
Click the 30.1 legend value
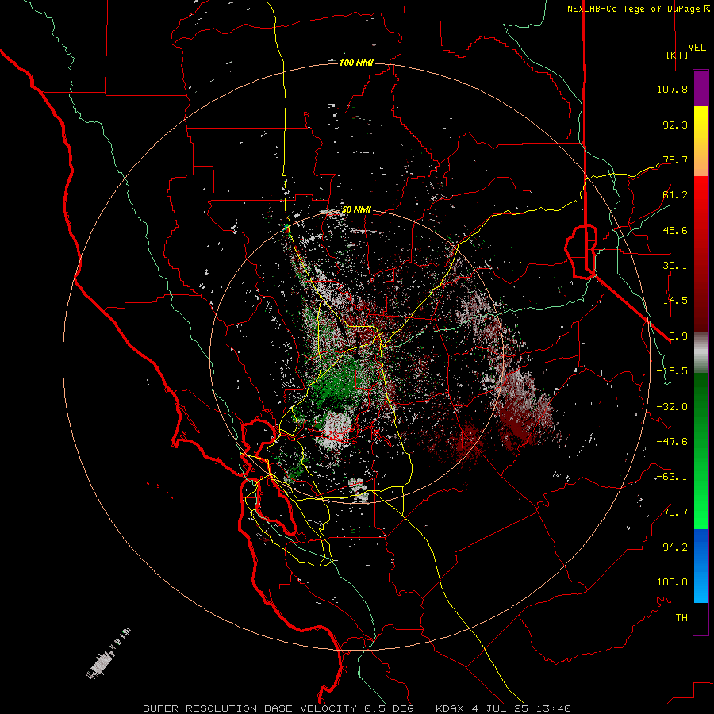(675, 266)
